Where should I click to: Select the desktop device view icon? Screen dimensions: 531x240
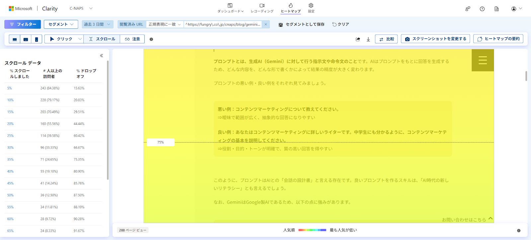(x=15, y=39)
